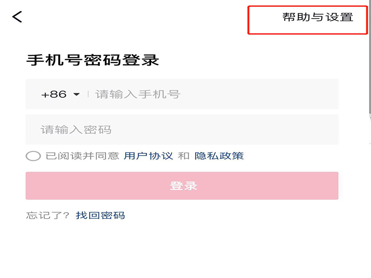
Task: Open the 隐私政策 link
Action: tap(219, 156)
